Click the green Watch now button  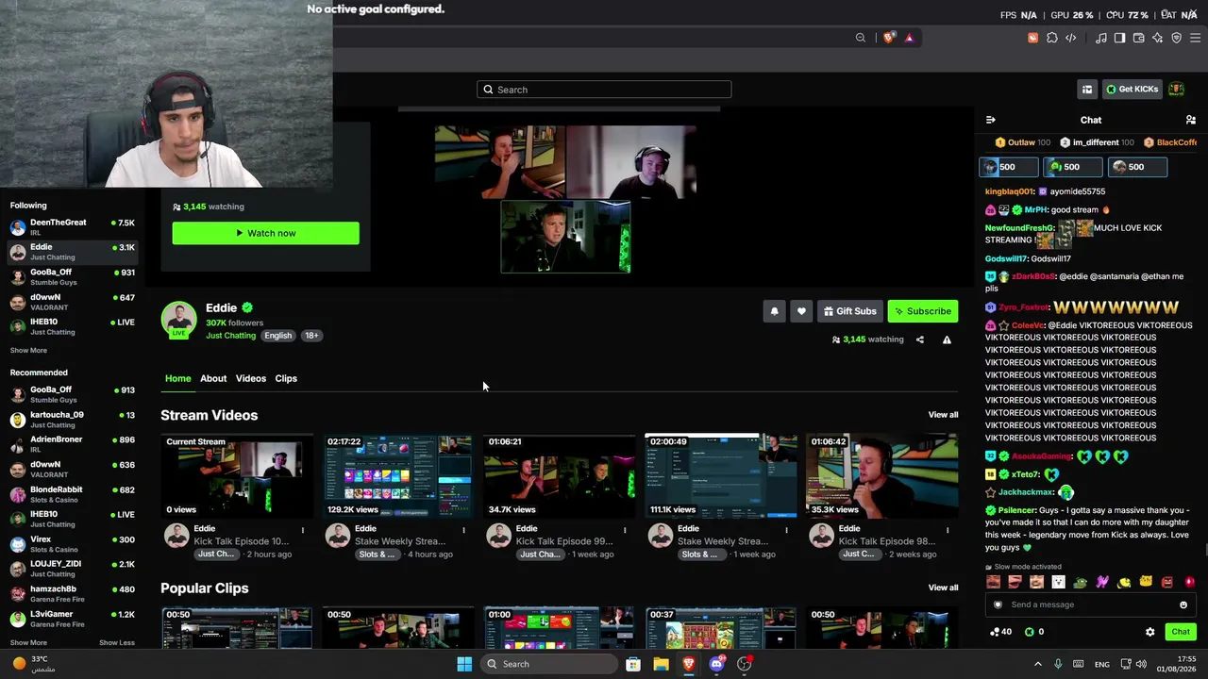click(265, 233)
